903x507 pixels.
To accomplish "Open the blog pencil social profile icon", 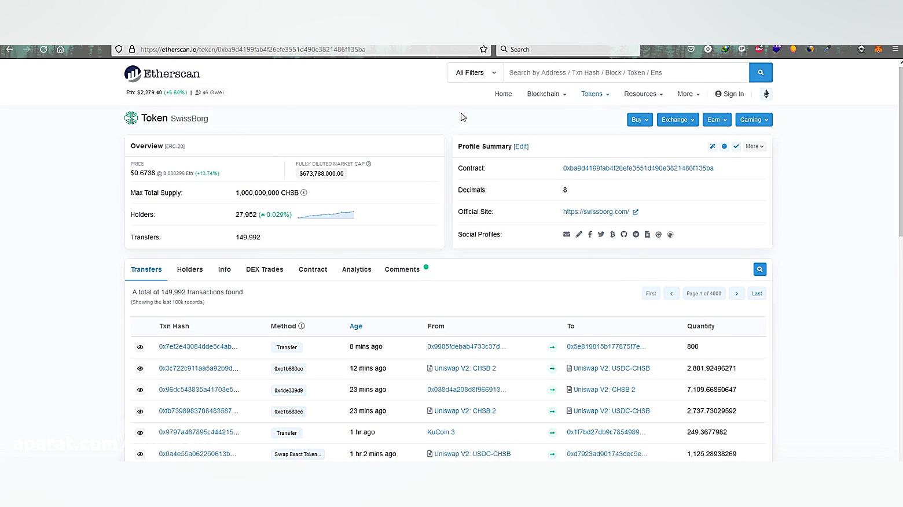I will tap(578, 234).
